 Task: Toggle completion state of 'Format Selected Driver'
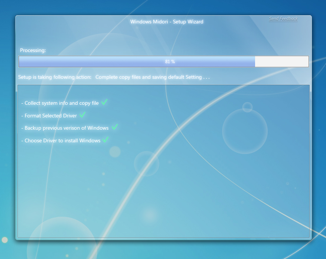click(x=50, y=116)
